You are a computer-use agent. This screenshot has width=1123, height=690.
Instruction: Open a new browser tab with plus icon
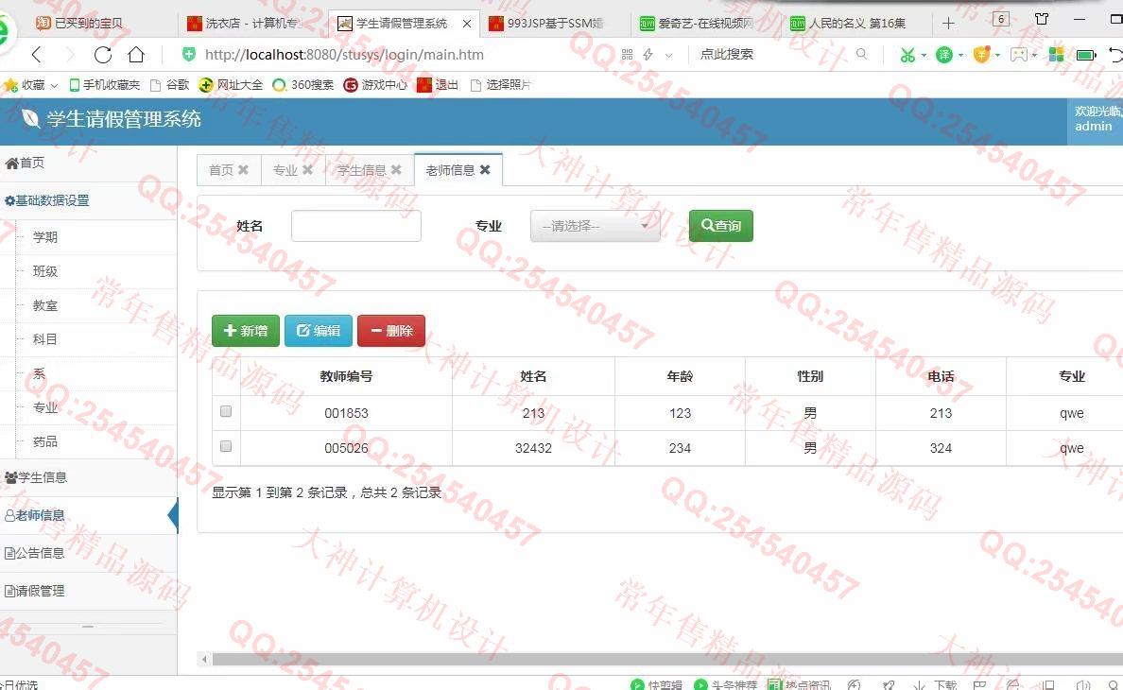pos(948,23)
